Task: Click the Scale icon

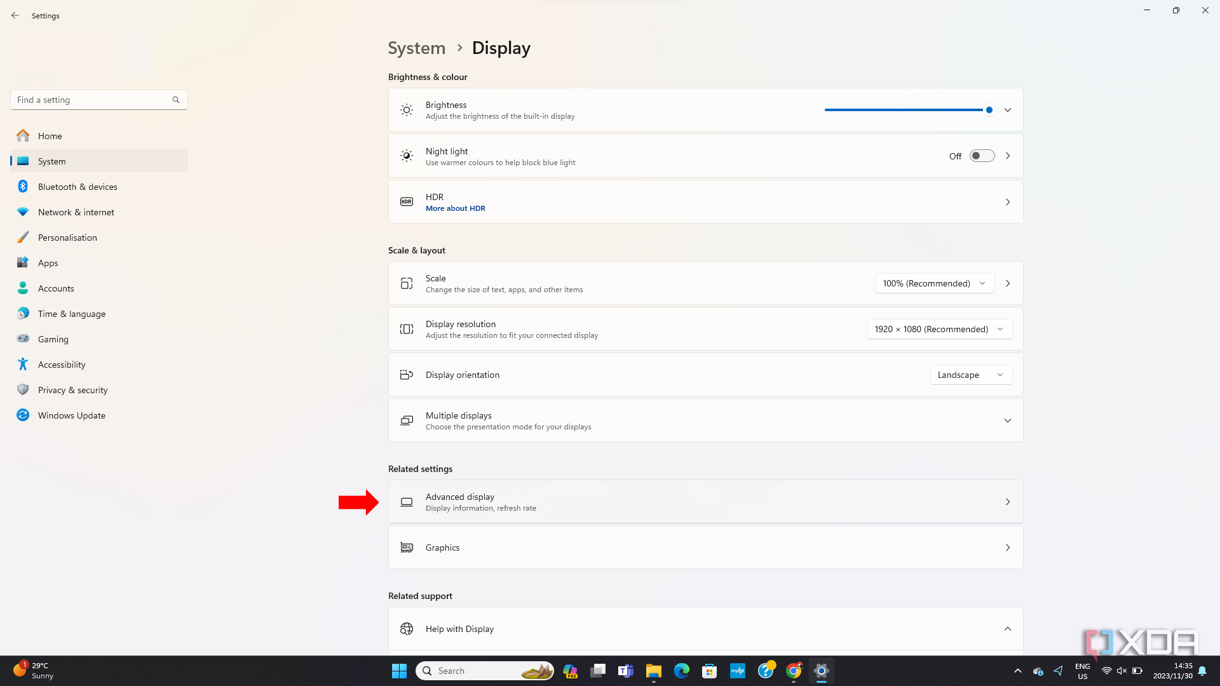Action: pos(407,283)
